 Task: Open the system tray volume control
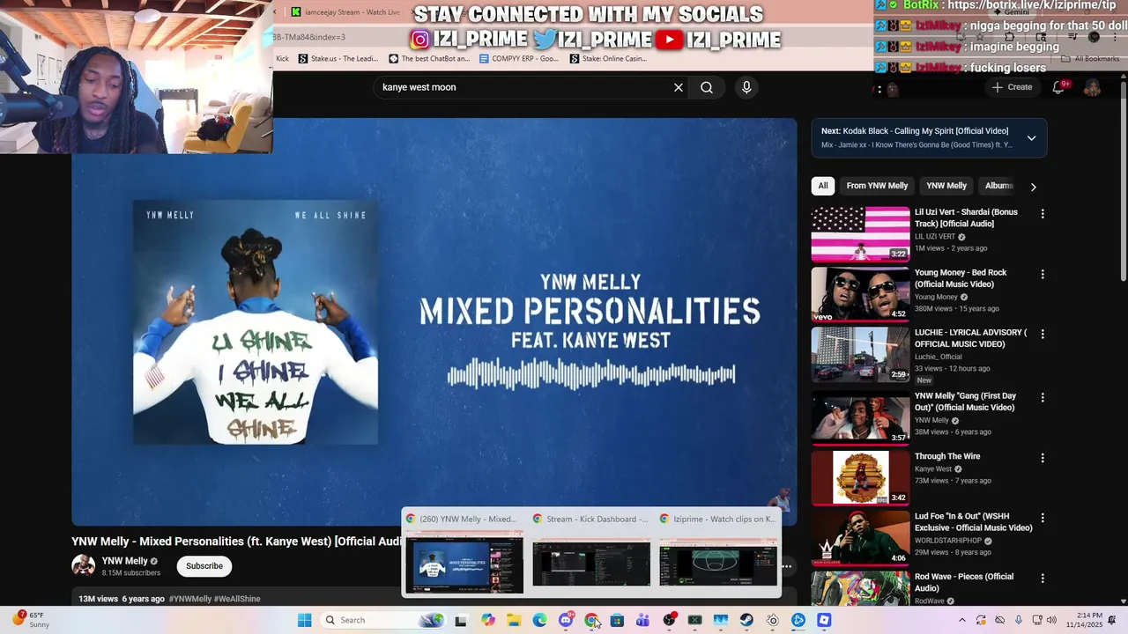click(1051, 620)
